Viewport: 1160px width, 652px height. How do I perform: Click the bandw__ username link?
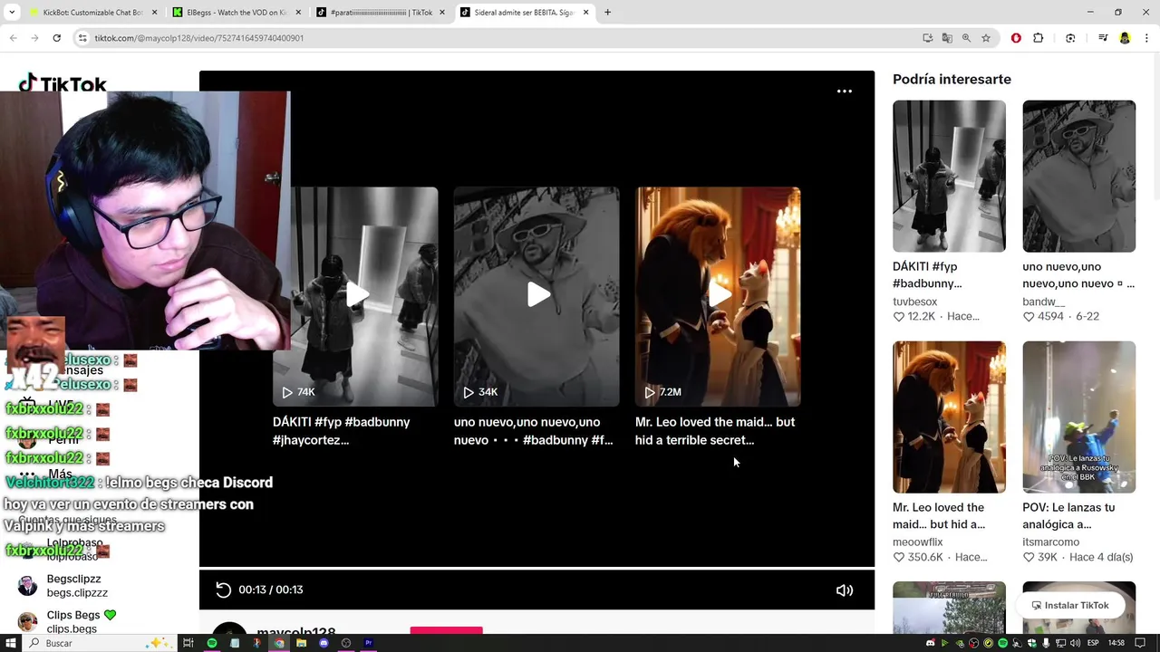1043,302
